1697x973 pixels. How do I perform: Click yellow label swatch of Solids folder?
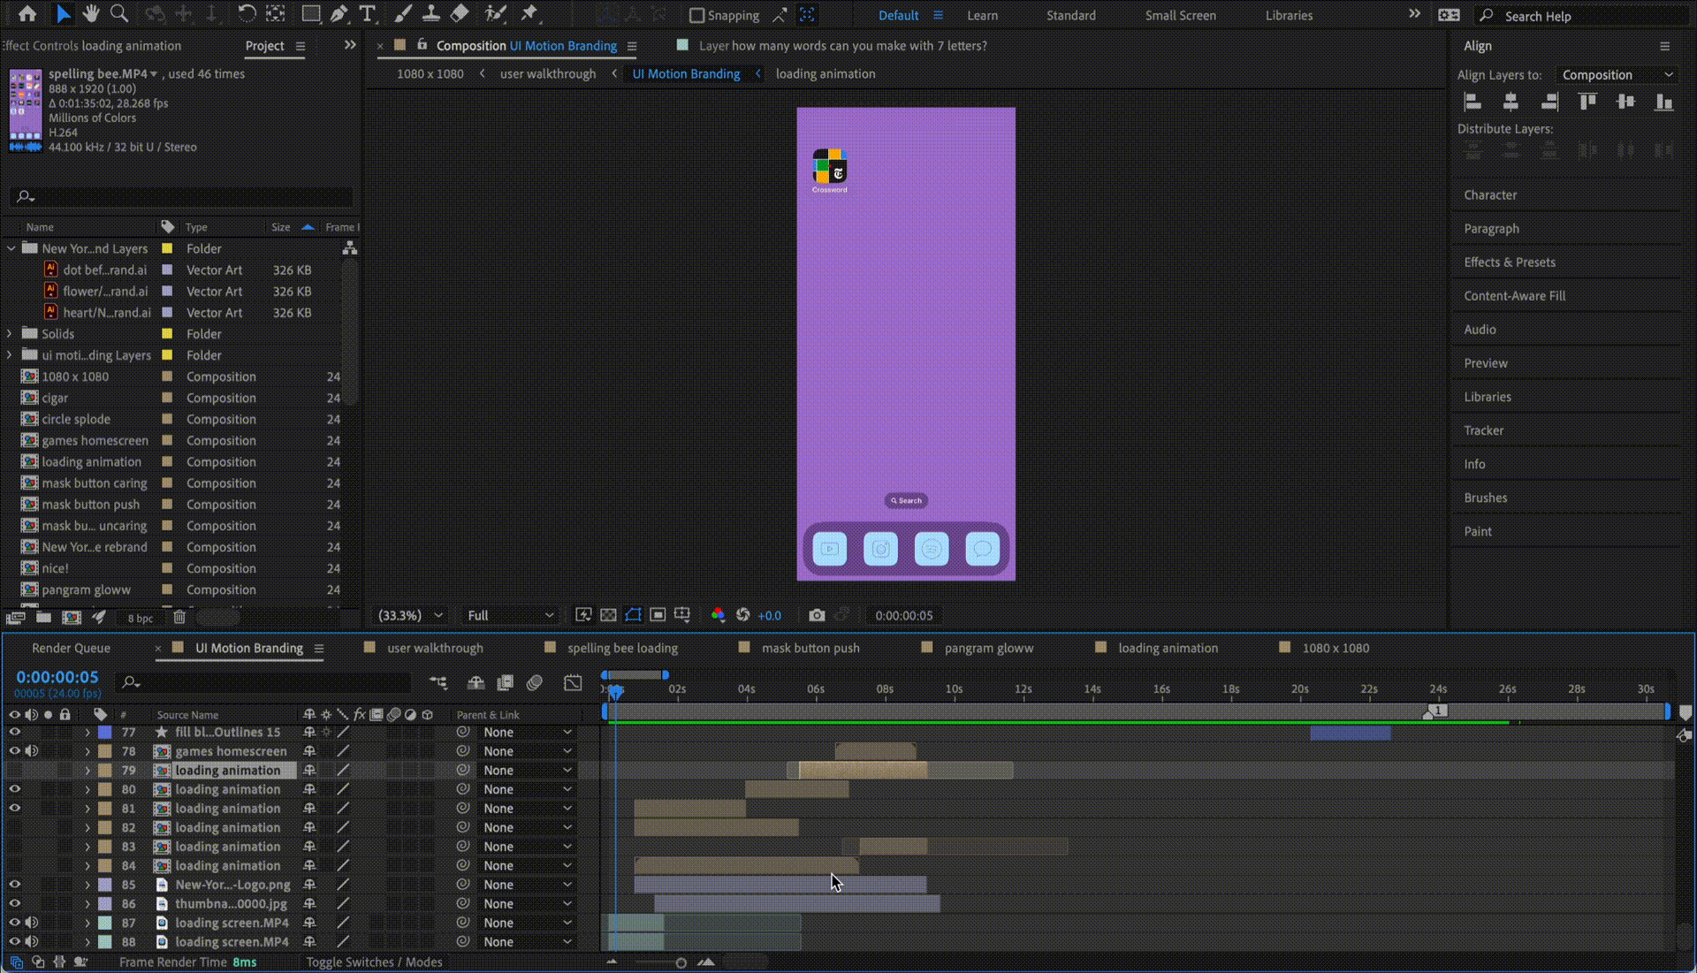167,334
